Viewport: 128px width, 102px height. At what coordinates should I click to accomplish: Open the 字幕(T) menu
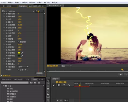[x=40, y=2]
